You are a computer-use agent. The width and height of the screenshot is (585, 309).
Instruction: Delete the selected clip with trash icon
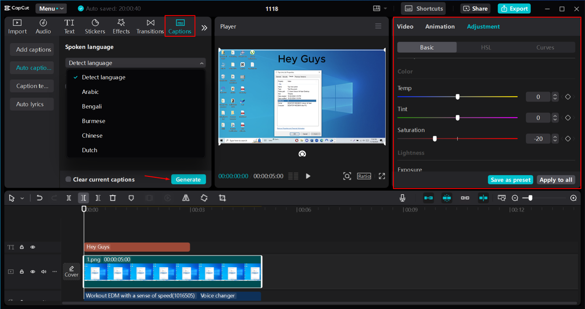click(112, 198)
